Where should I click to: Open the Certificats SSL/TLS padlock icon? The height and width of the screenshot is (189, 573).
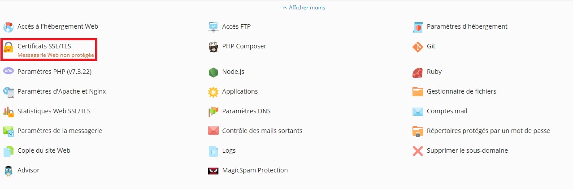9,47
